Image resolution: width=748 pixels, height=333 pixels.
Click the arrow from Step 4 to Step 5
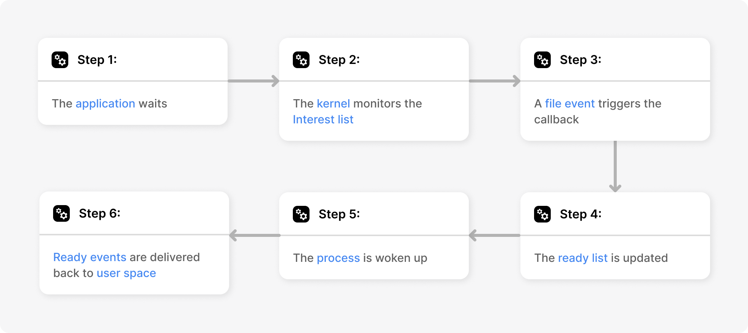pyautogui.click(x=495, y=235)
